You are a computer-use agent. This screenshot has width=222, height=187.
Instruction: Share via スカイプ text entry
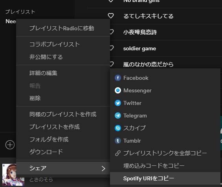[134, 128]
